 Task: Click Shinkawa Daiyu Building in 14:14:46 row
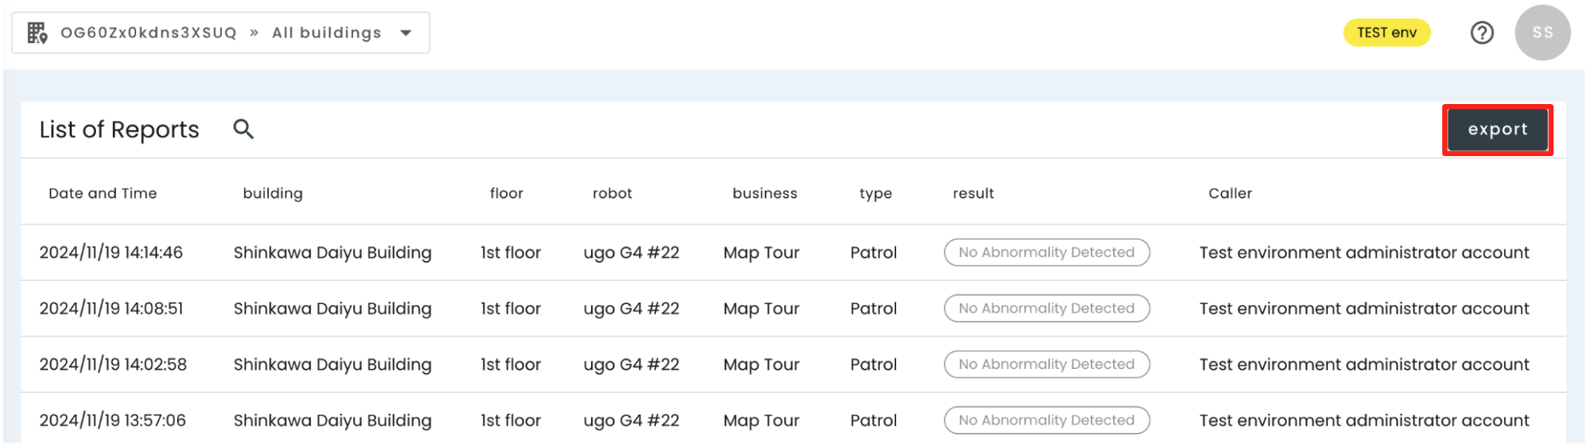(x=332, y=253)
